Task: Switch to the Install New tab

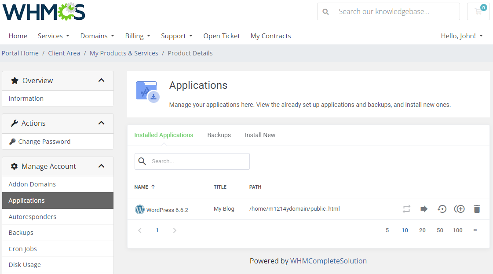Action: [260, 135]
